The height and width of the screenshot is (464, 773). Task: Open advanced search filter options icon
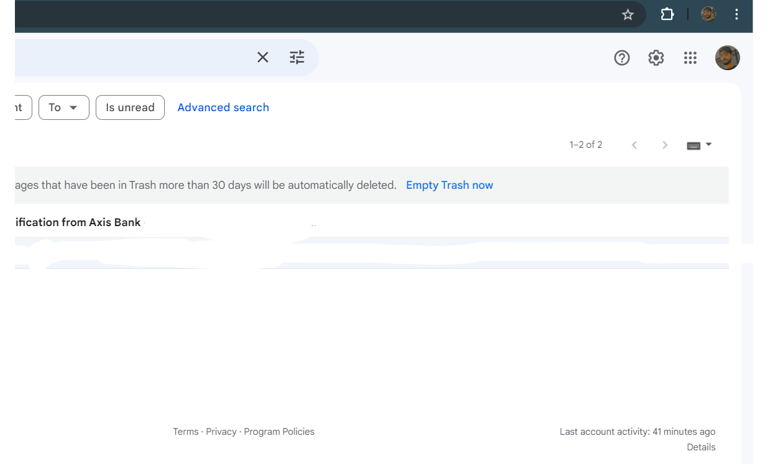[296, 57]
